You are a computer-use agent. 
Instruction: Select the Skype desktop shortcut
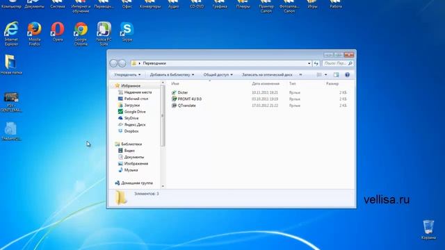tap(127, 32)
